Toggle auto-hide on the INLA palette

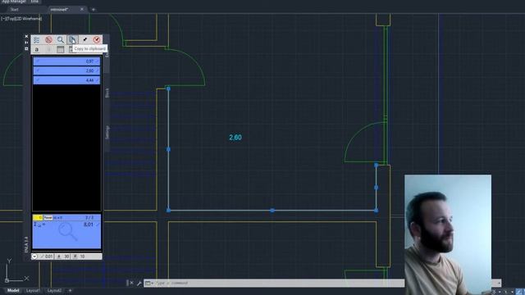coord(26,43)
